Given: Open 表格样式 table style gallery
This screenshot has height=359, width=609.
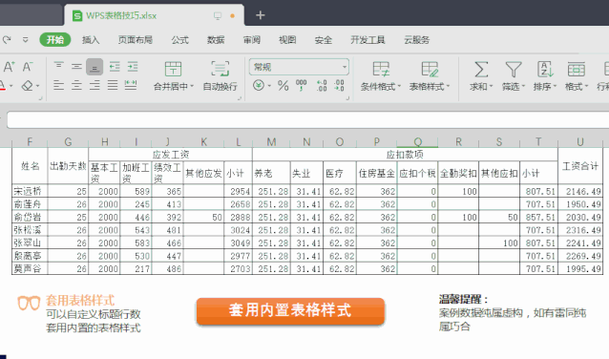Looking at the screenshot, I should (x=430, y=76).
